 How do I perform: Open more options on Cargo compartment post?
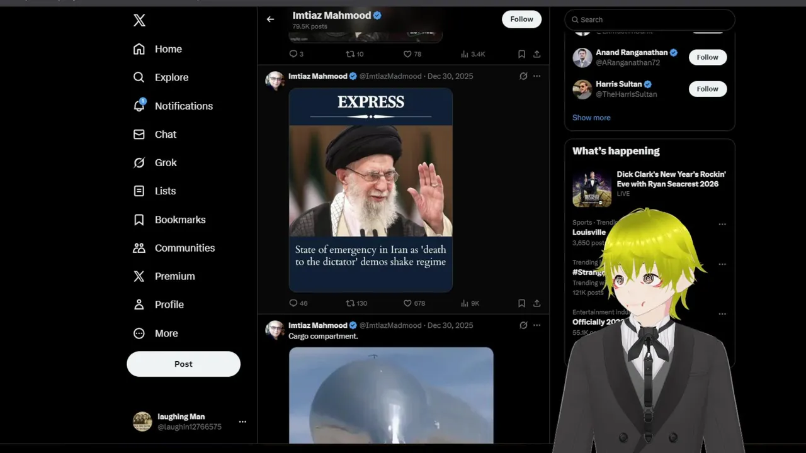(536, 325)
